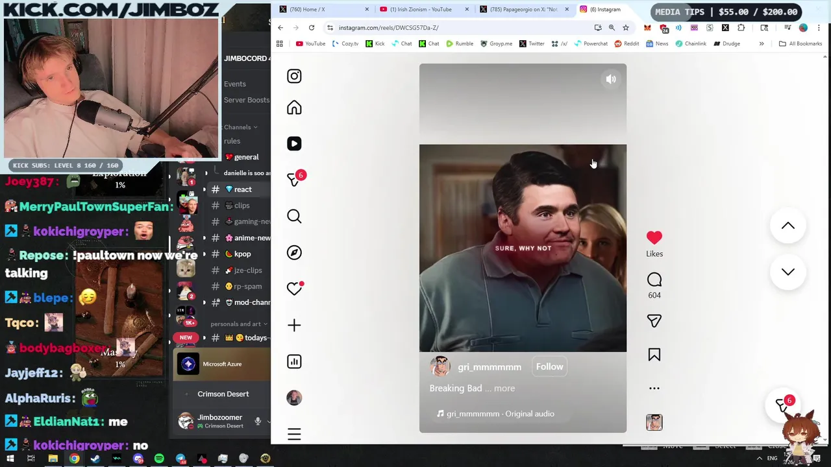Image resolution: width=831 pixels, height=467 pixels.
Task: Show hidden bookmarks with double chevron
Action: 762,43
